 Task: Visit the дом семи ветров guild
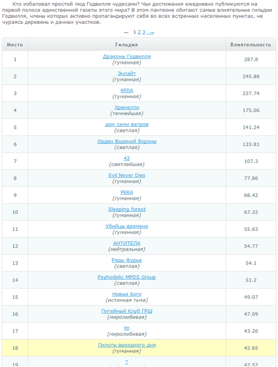tap(127, 124)
